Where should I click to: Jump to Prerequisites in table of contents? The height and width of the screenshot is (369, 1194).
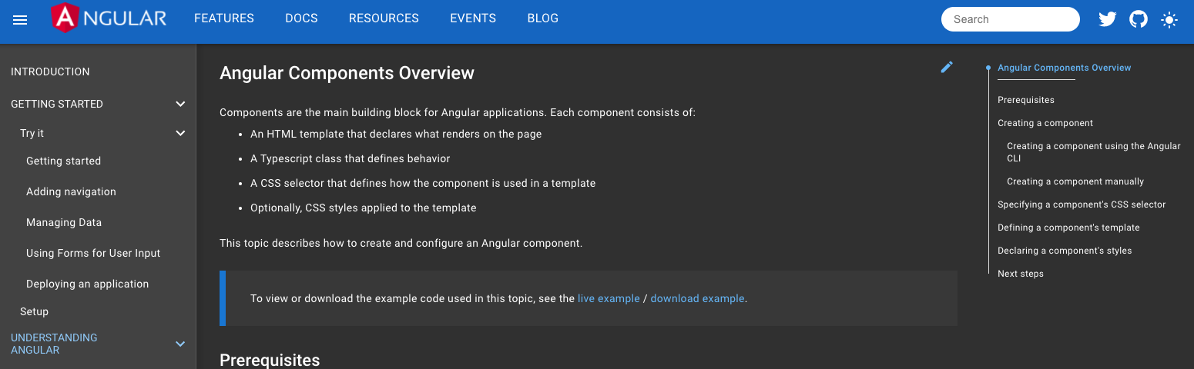click(1026, 100)
